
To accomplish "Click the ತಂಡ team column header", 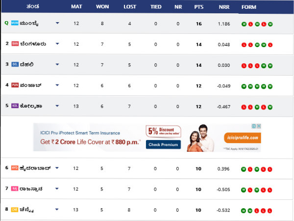I will 33,6.
